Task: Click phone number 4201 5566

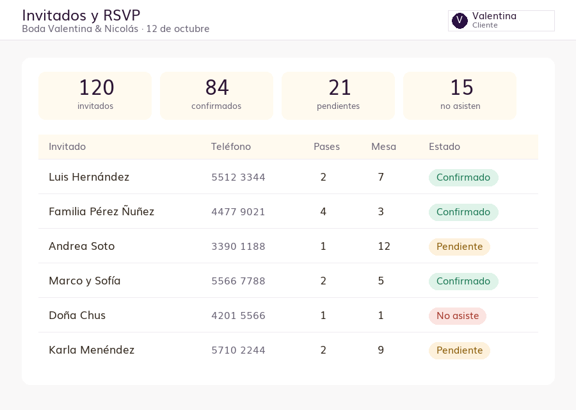Action: pos(238,315)
